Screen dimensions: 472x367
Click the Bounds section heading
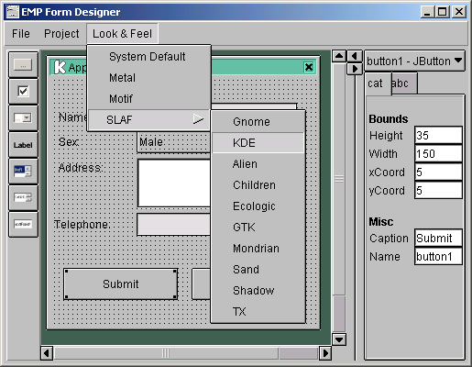click(389, 119)
